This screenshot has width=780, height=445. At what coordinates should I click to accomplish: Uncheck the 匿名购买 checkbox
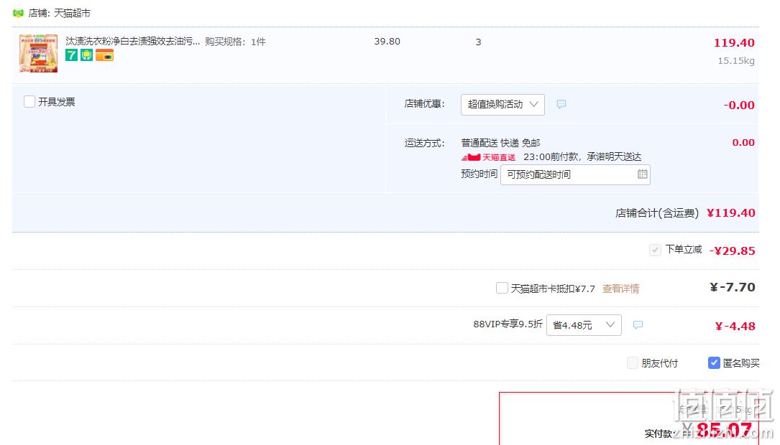(x=714, y=363)
